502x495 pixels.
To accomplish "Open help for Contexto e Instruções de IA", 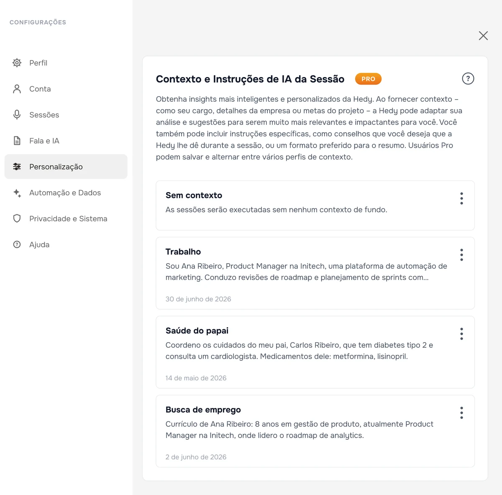I will 468,79.
